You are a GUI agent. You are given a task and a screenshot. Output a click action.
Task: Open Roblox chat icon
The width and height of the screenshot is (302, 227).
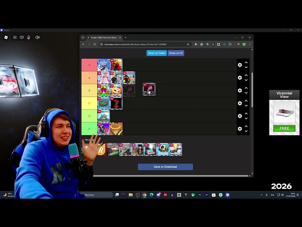click(22, 37)
